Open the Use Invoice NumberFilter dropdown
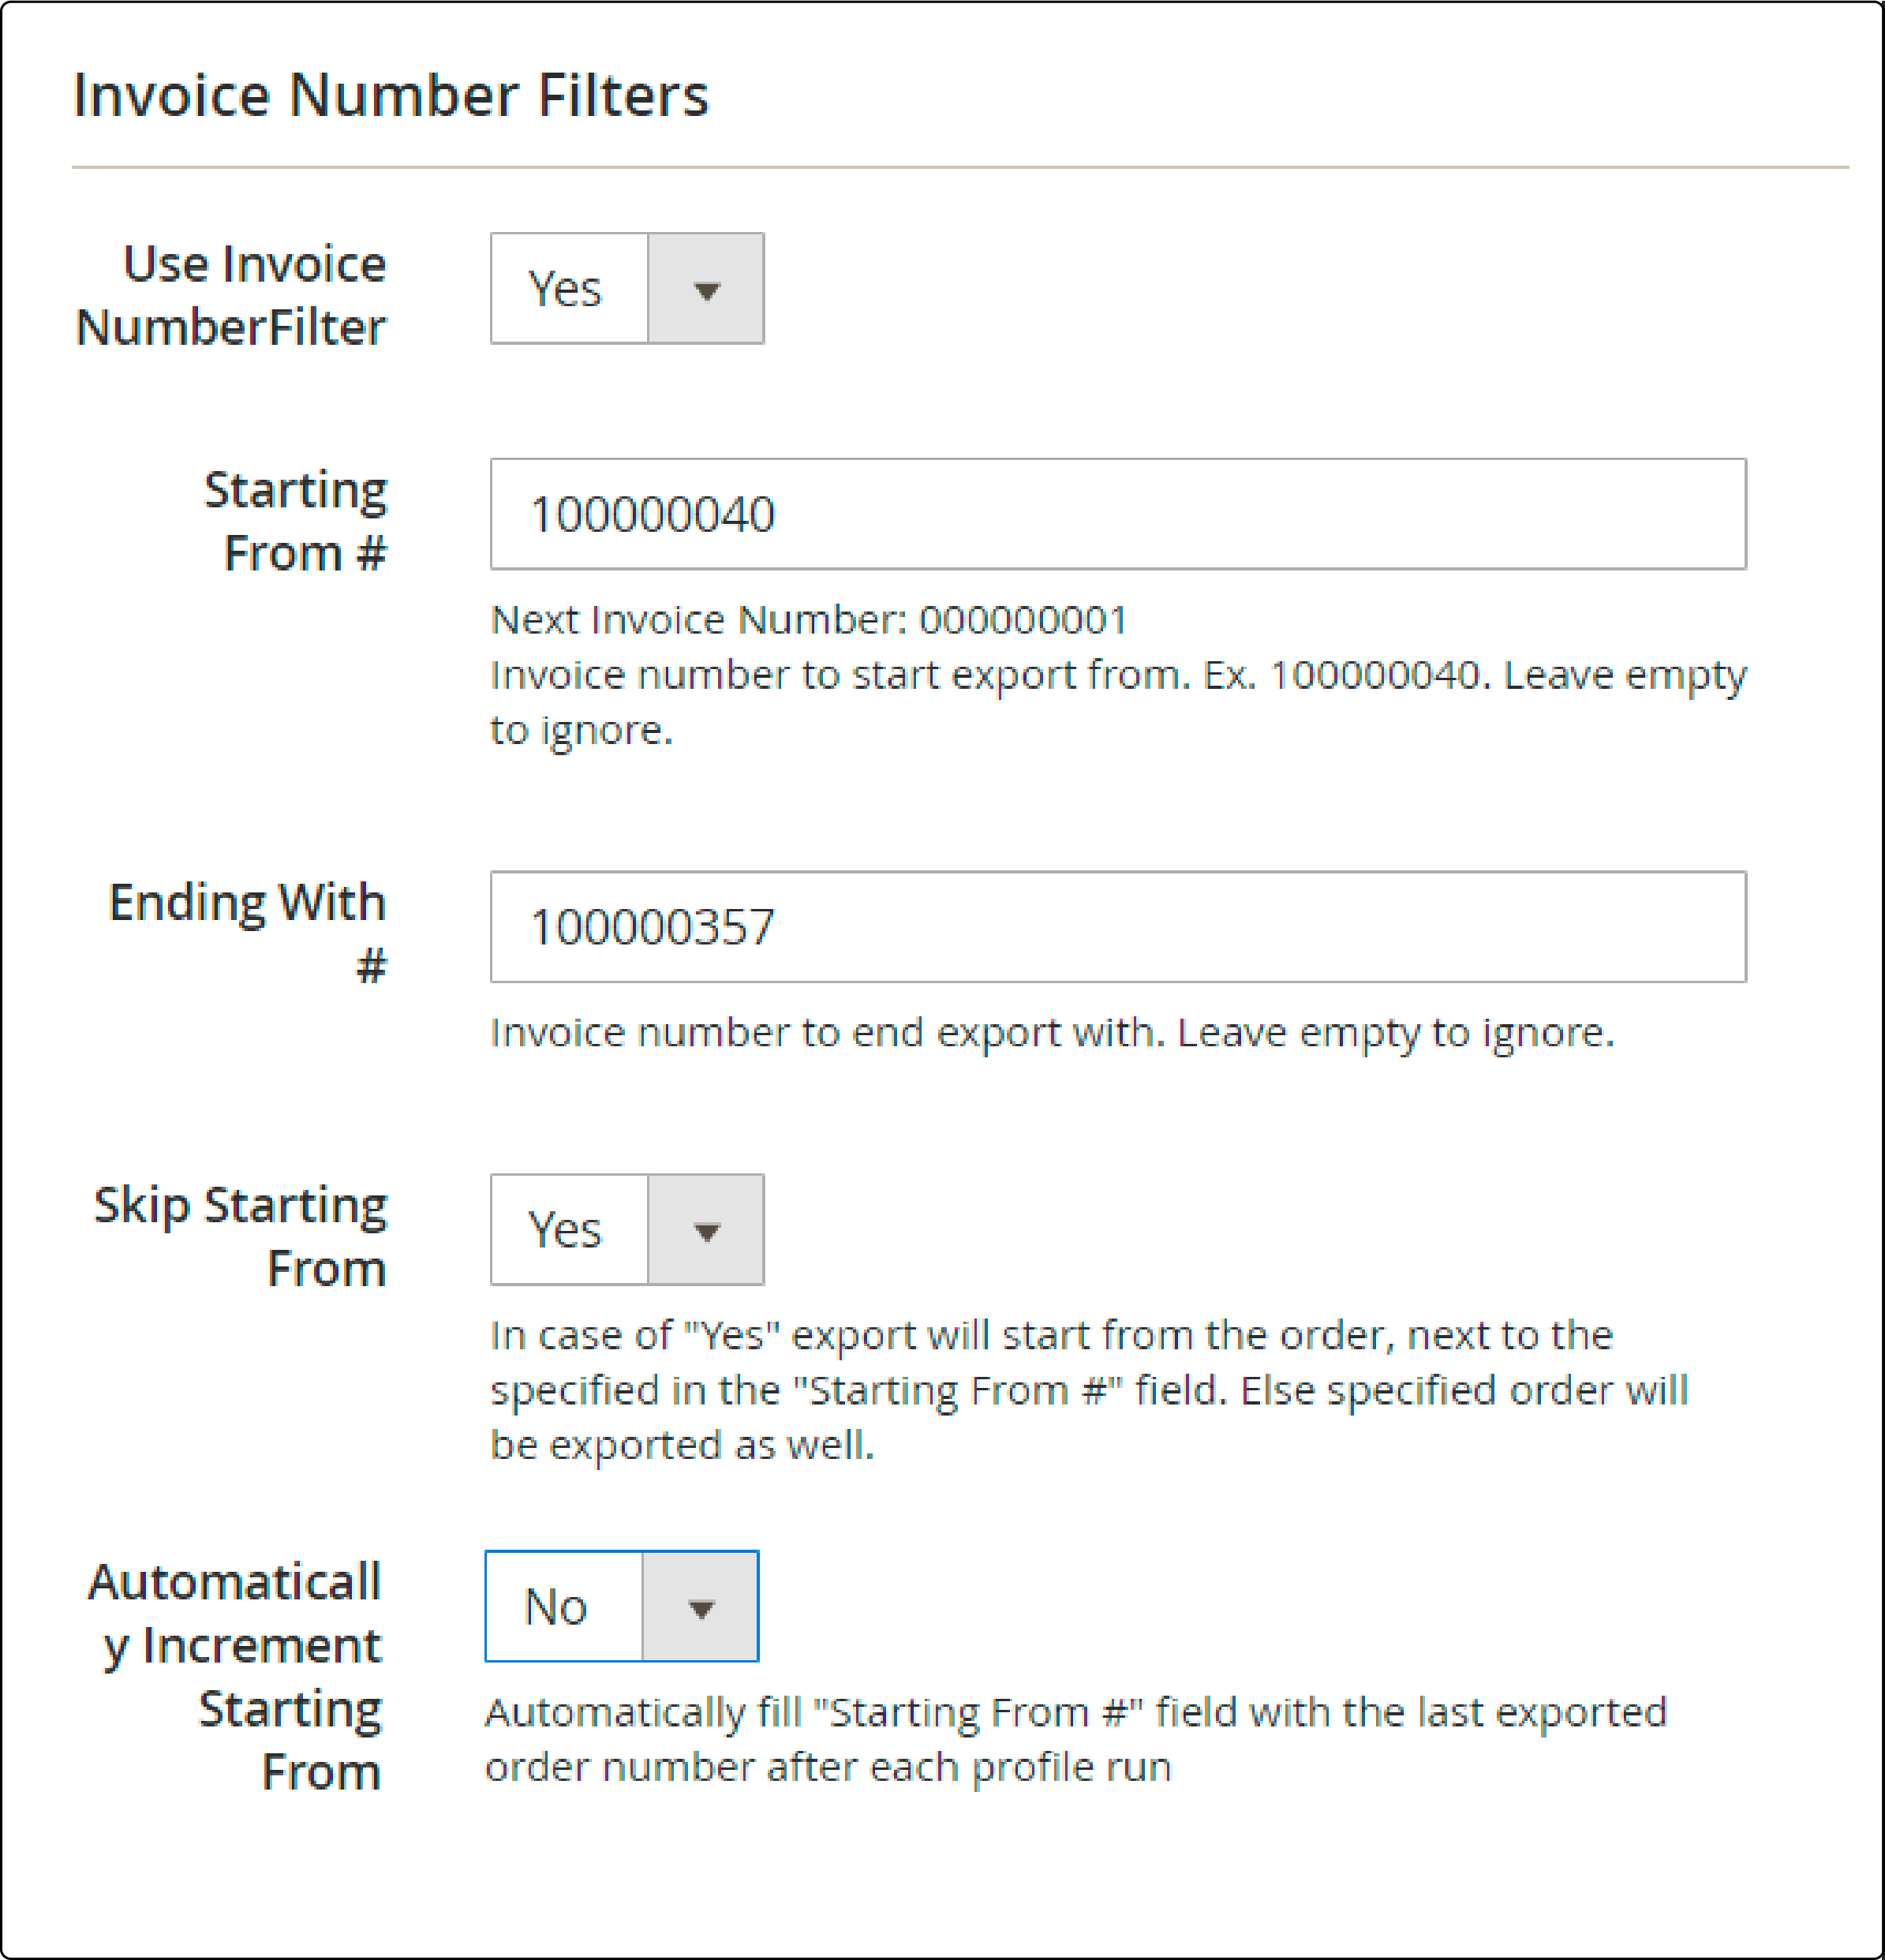The width and height of the screenshot is (1885, 1960). pos(627,289)
